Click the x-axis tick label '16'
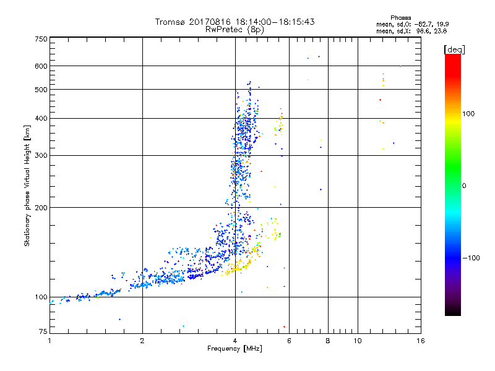Screen dimensions: 495x371 (x=421, y=341)
